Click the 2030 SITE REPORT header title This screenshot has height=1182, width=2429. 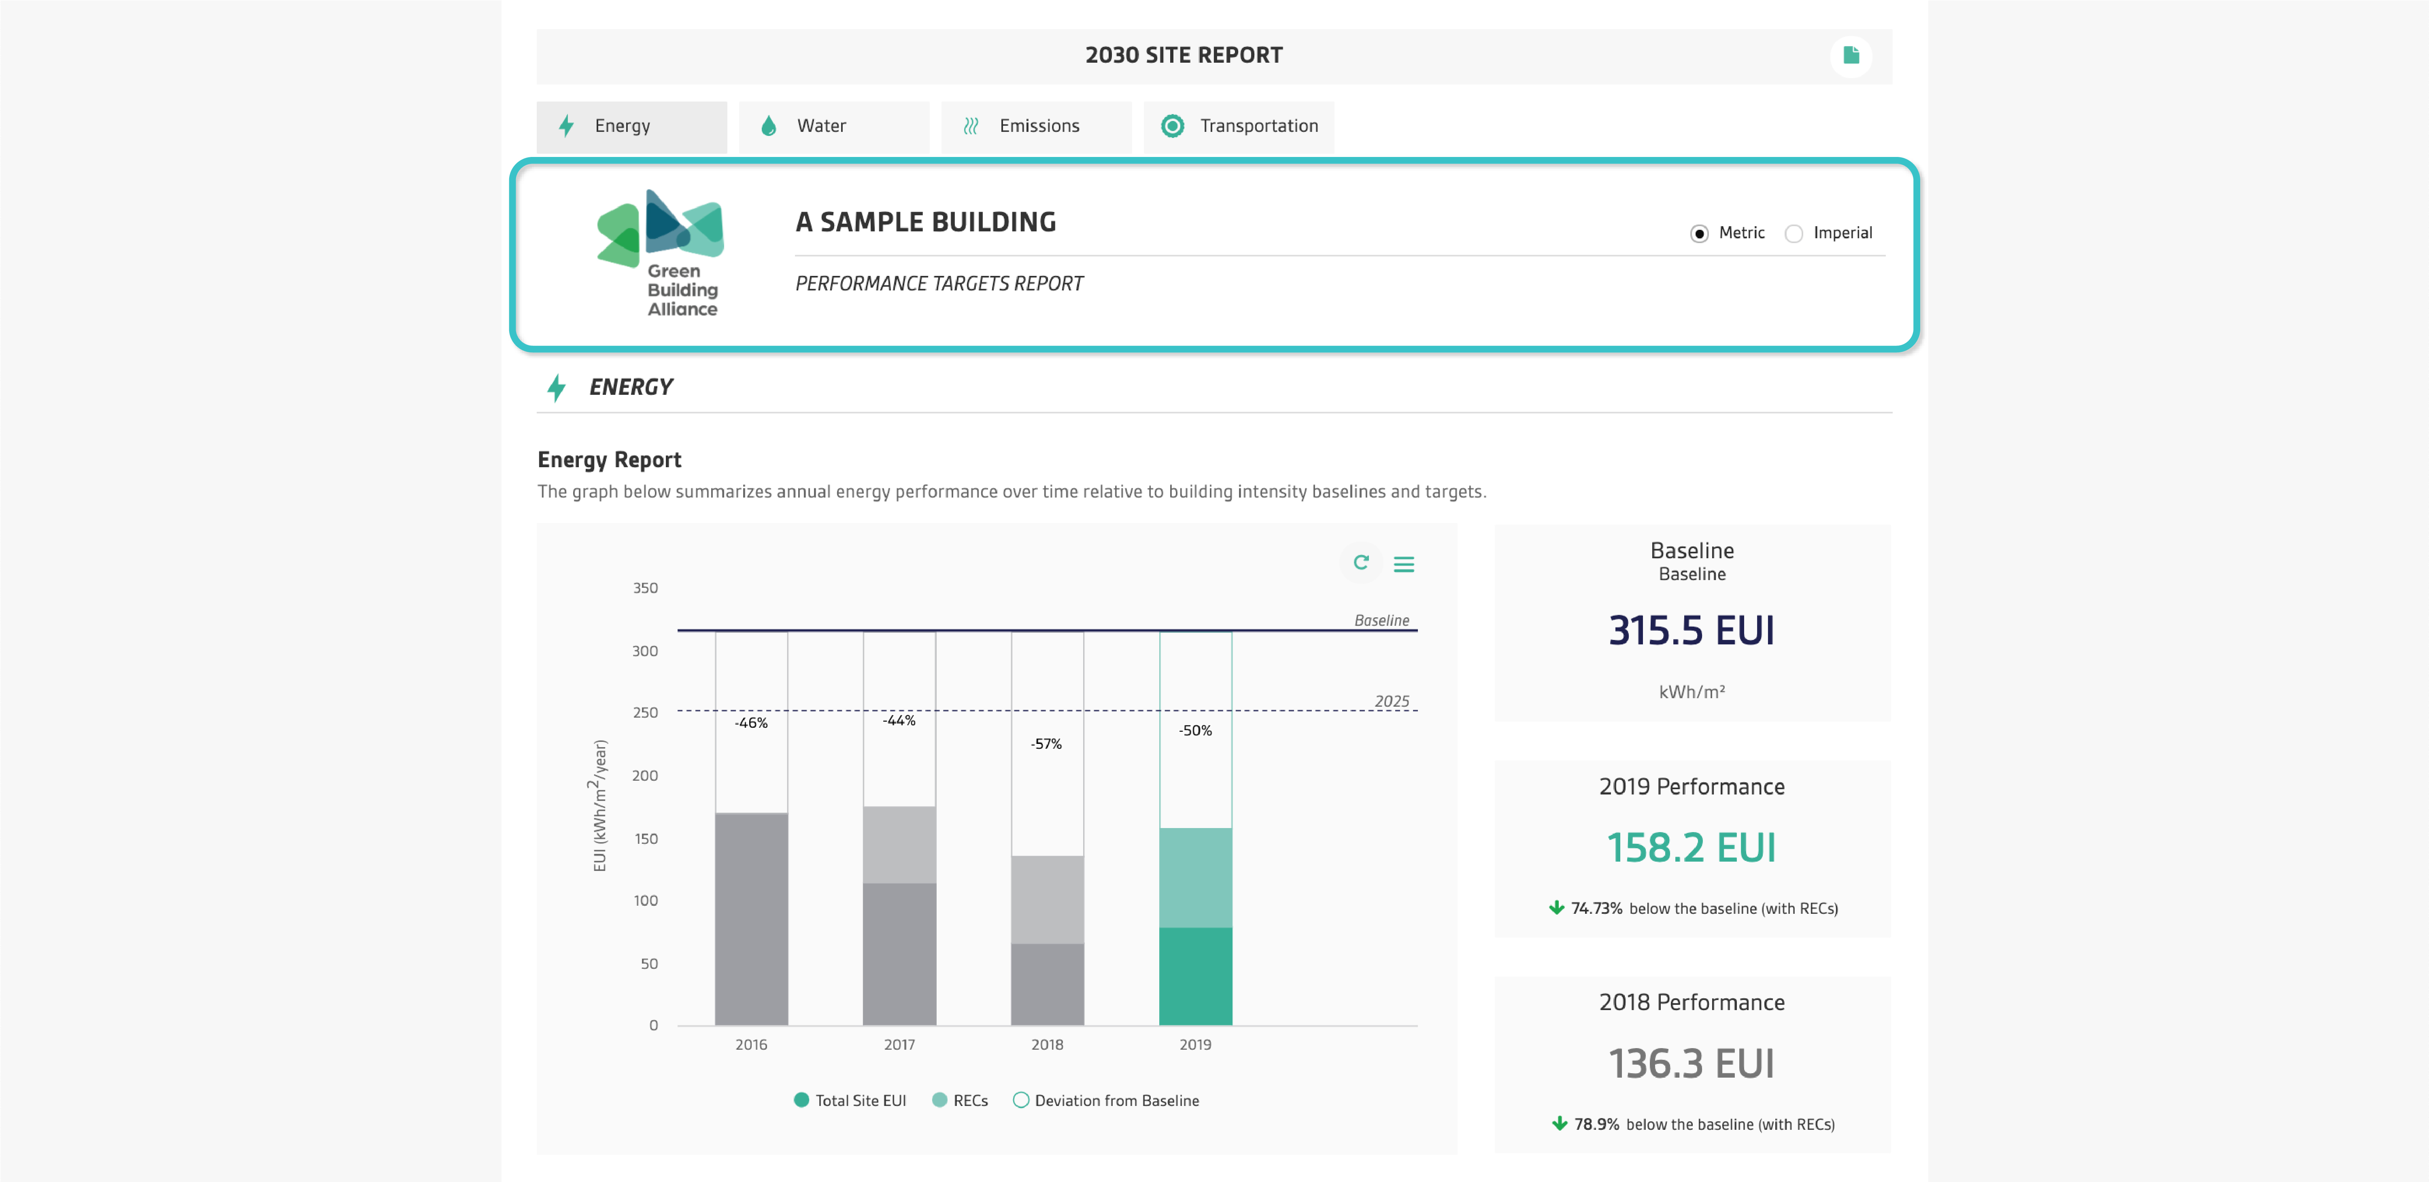1184,55
